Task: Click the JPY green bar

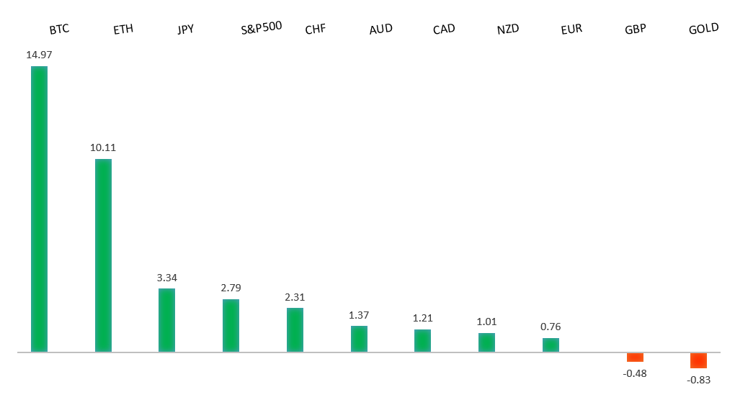Action: [x=166, y=320]
